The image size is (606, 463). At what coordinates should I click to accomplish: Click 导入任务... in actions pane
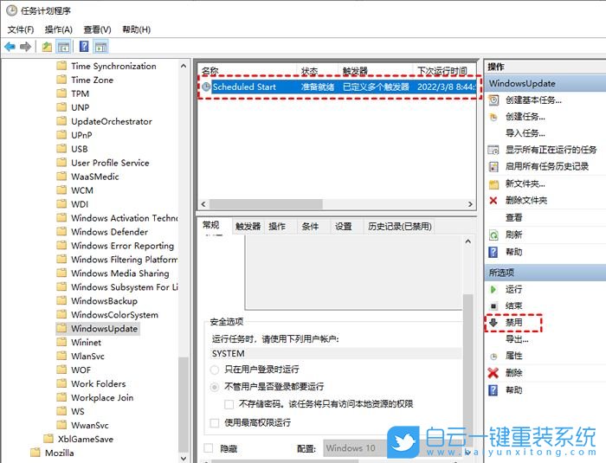pos(525,133)
